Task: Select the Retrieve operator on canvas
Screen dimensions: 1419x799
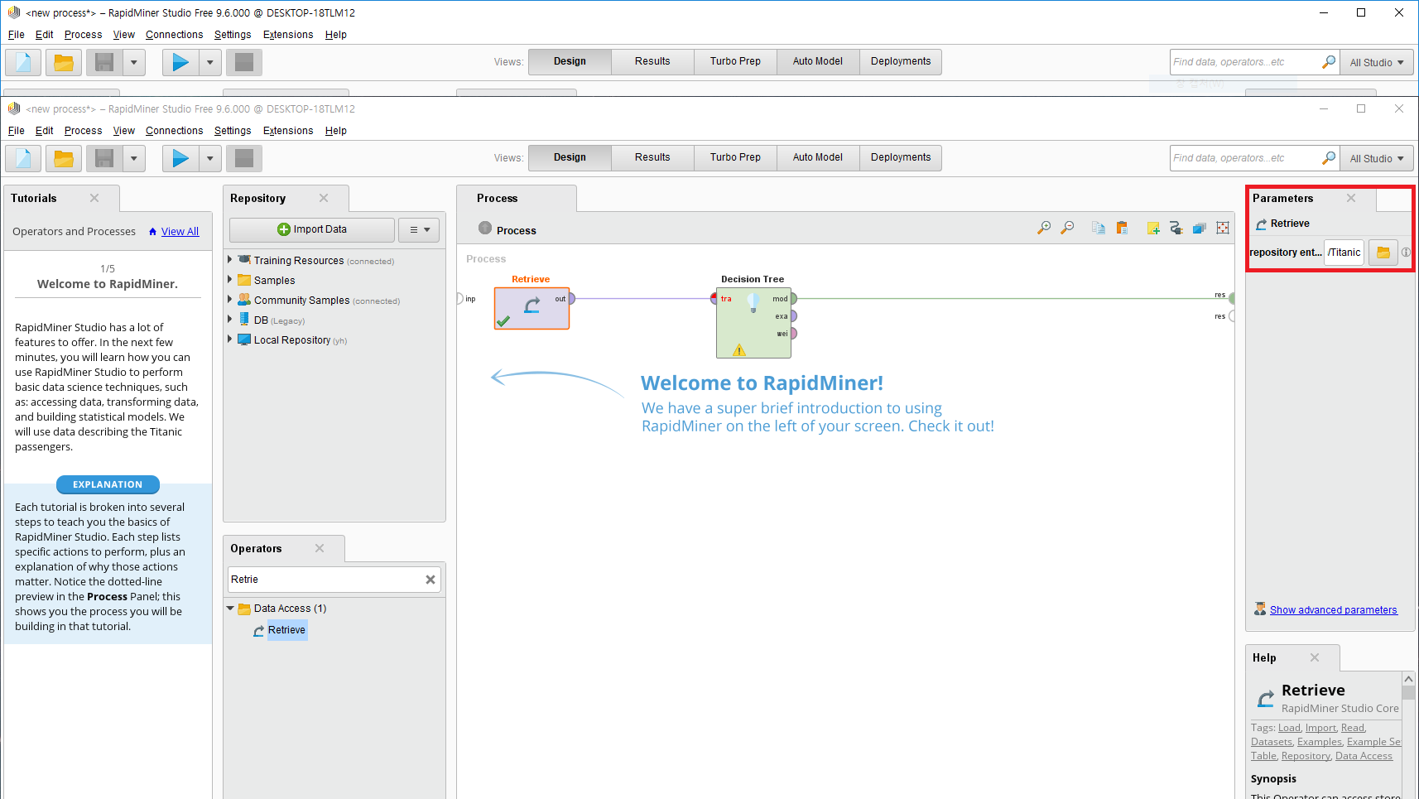Action: (x=532, y=307)
